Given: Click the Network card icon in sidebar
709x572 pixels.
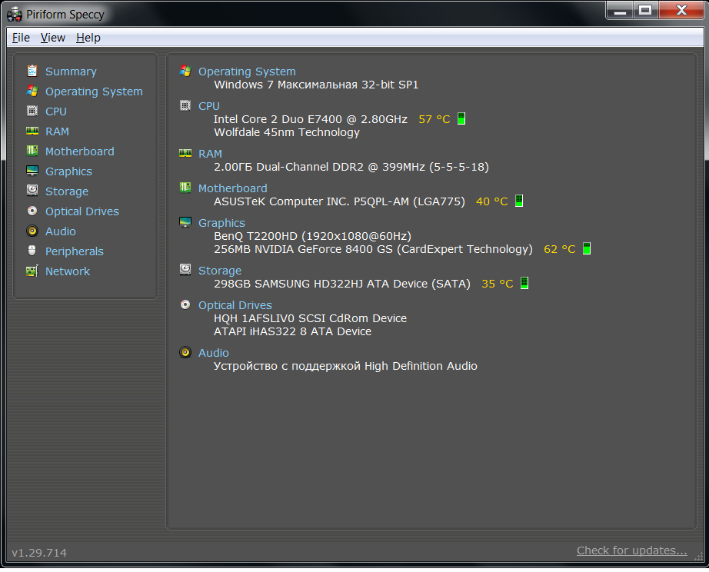Looking at the screenshot, I should (32, 271).
